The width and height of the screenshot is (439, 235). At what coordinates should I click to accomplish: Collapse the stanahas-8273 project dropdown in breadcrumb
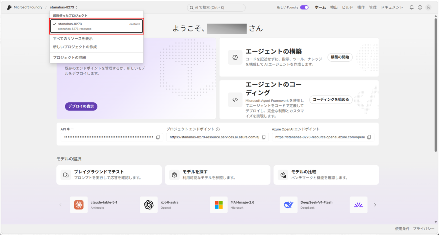[64, 7]
